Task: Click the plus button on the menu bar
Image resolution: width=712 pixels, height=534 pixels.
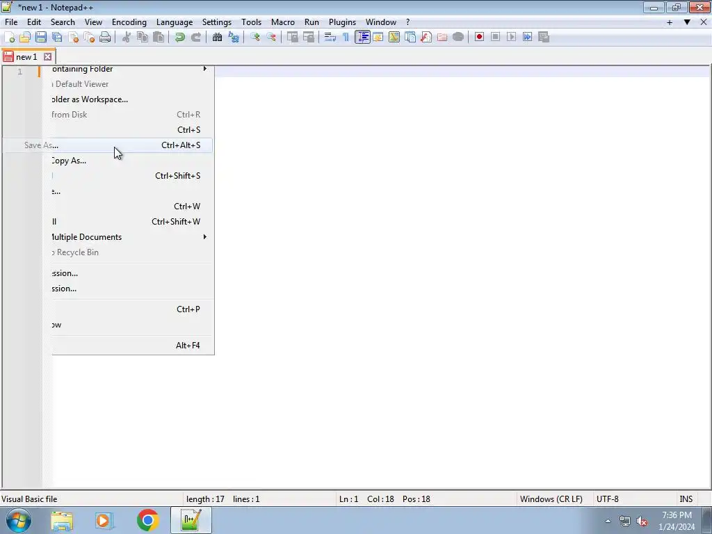Action: pyautogui.click(x=670, y=22)
